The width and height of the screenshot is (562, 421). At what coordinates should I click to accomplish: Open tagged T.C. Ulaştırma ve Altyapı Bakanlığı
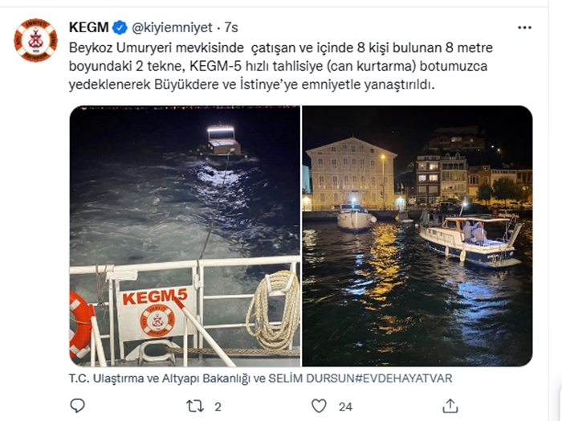(159, 378)
